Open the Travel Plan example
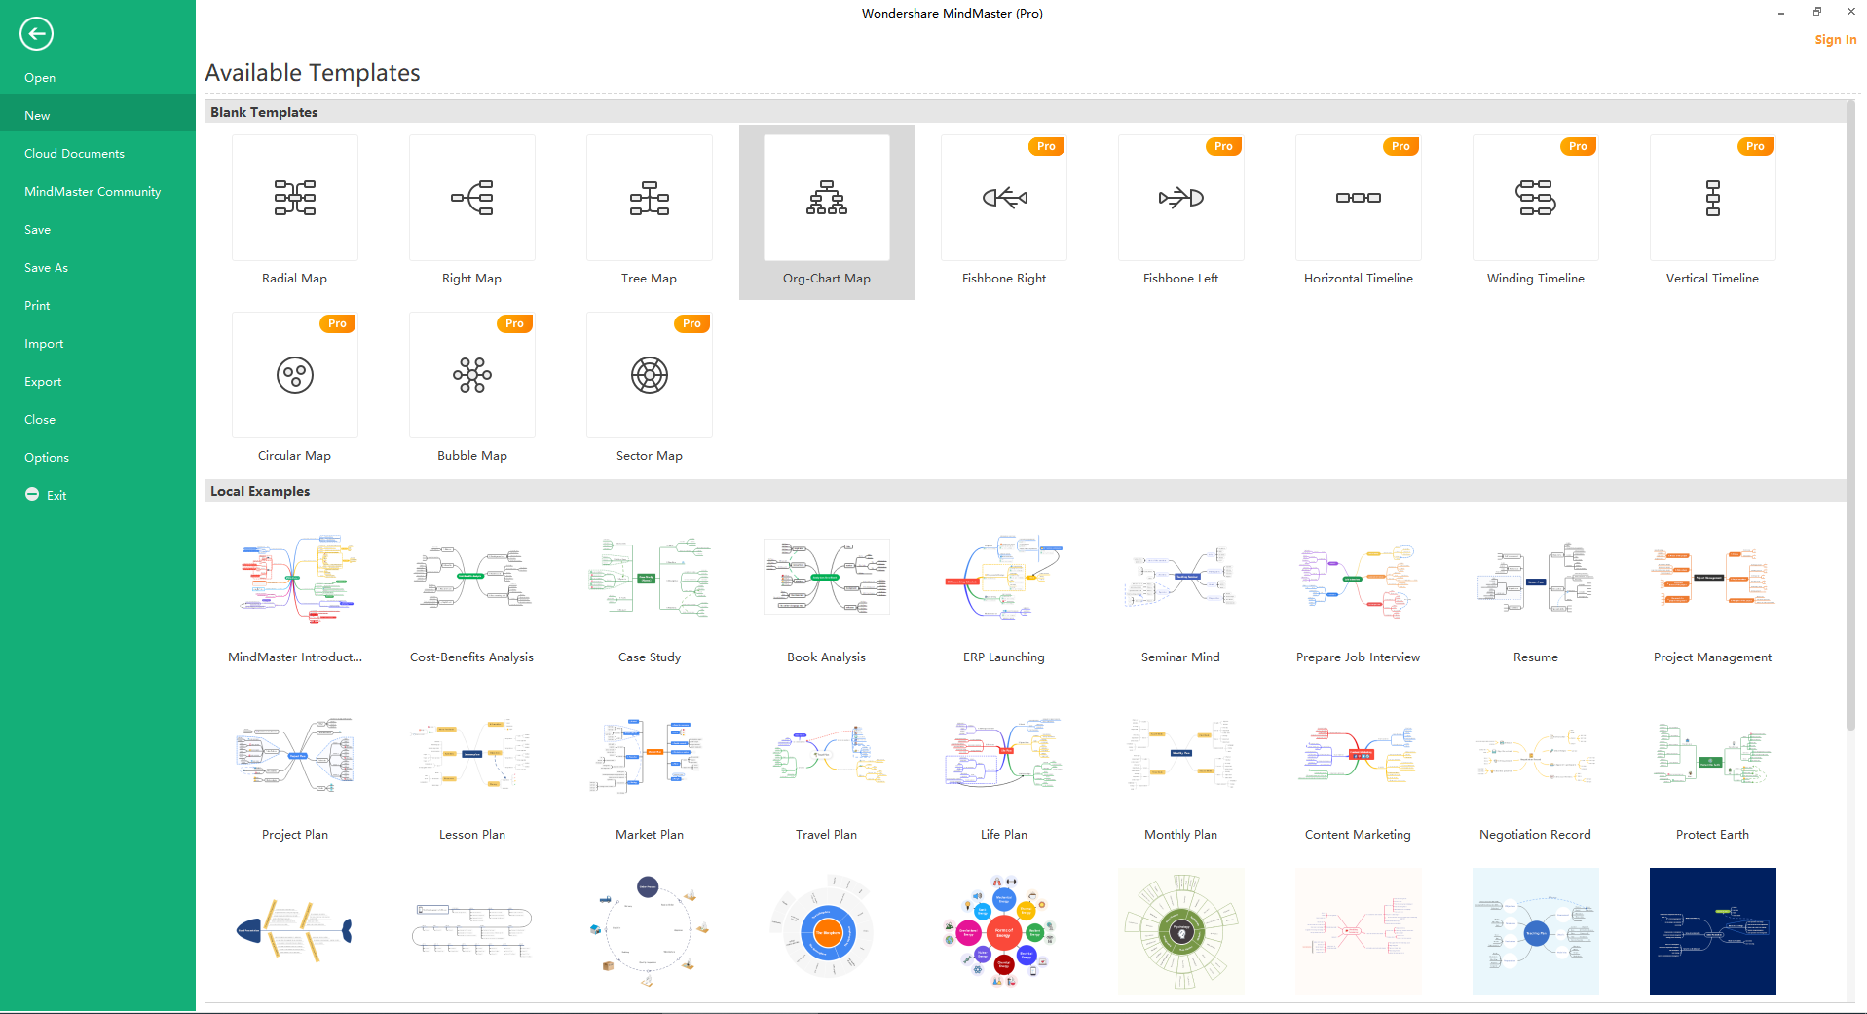 tap(827, 754)
